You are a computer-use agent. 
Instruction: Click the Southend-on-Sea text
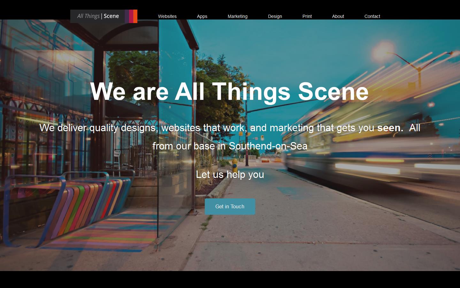tap(268, 146)
